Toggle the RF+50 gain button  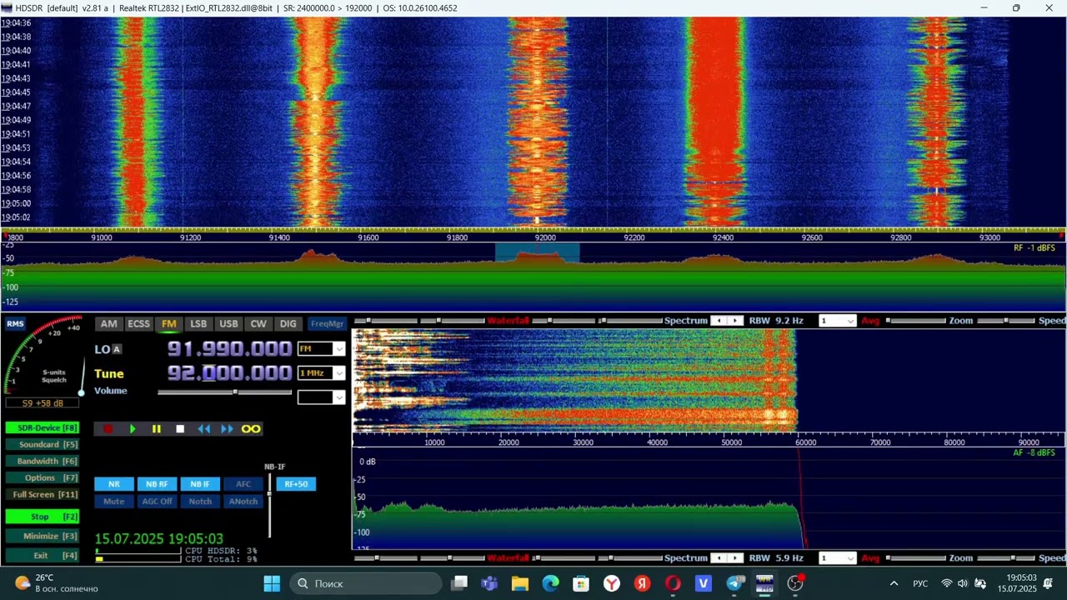point(296,483)
